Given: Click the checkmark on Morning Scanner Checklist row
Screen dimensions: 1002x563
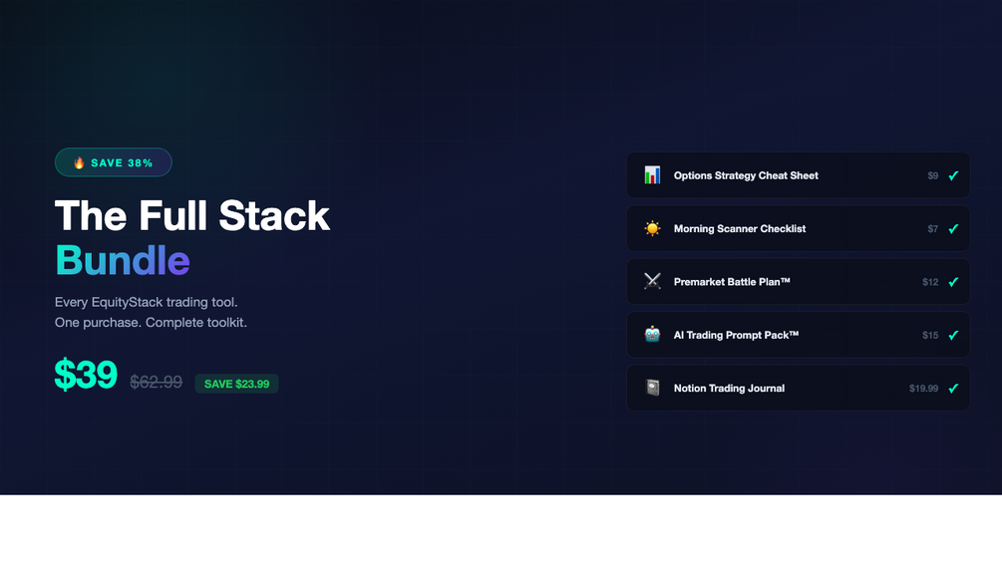Looking at the screenshot, I should tap(953, 228).
